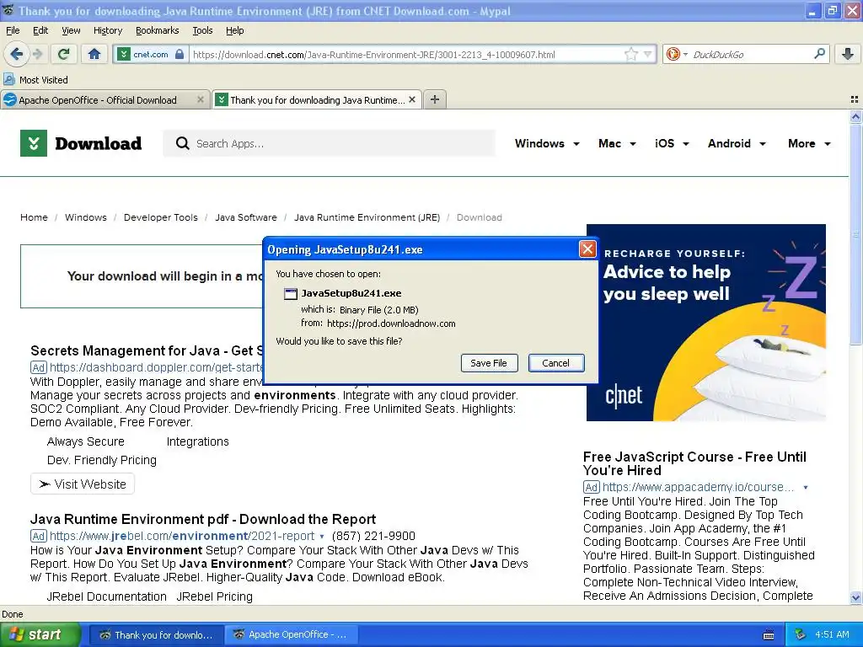
Task: Click the padlock site security icon
Action: 180,54
